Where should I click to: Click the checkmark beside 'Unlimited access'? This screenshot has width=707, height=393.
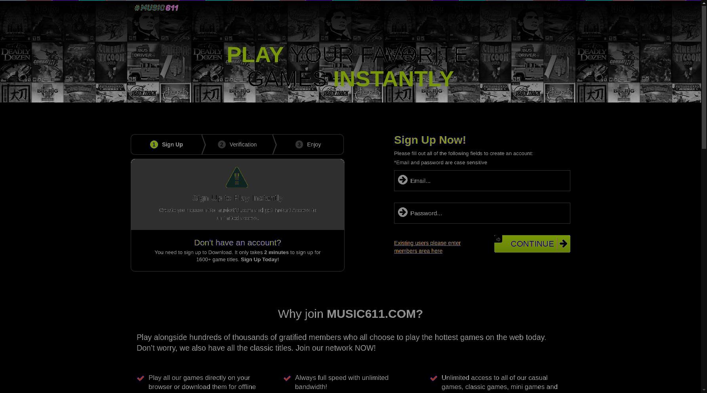pyautogui.click(x=434, y=378)
